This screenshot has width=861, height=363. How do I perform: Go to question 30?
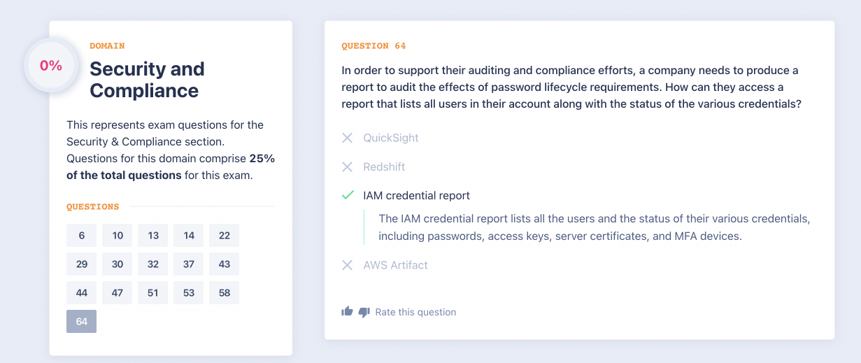tap(118, 264)
